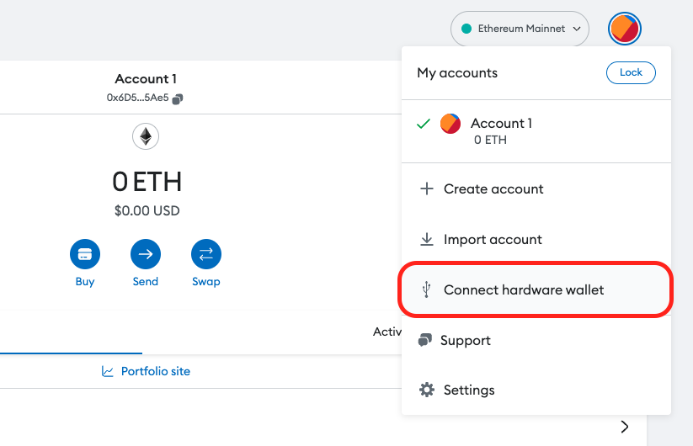Switch to the Activity tab

pos(387,332)
